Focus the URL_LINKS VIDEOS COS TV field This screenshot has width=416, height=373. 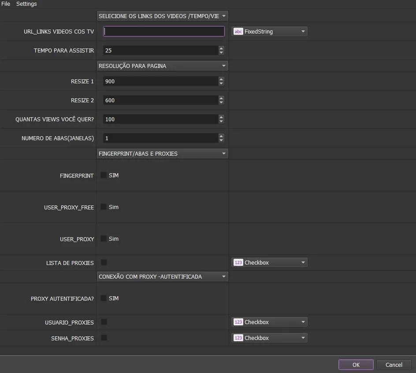click(x=163, y=31)
